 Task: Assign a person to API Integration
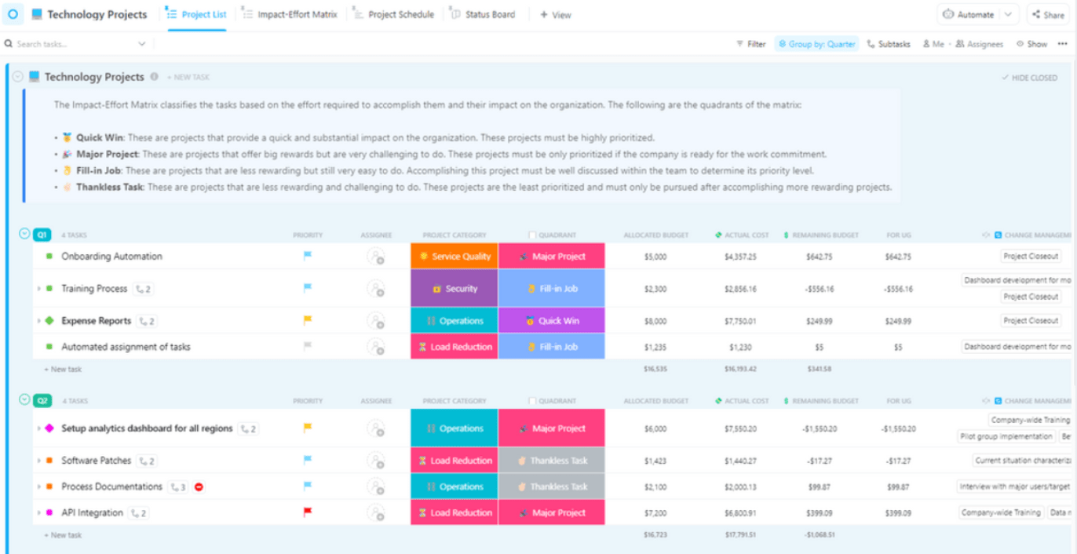coord(376,513)
